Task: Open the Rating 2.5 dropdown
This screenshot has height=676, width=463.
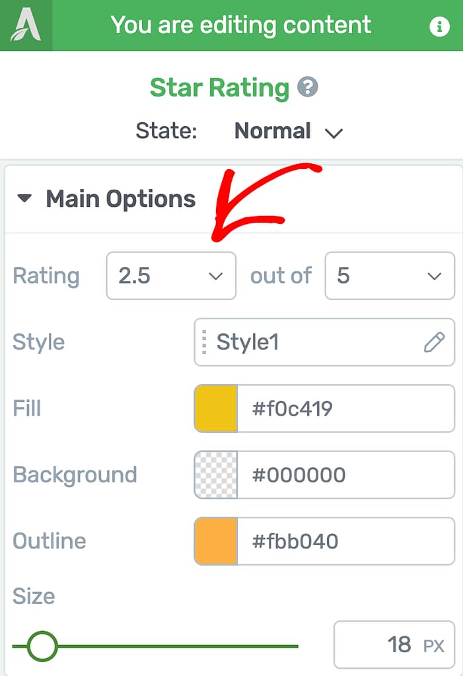Action: click(170, 276)
